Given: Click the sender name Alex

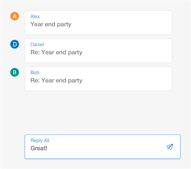Looking at the screenshot, I should (x=35, y=17).
